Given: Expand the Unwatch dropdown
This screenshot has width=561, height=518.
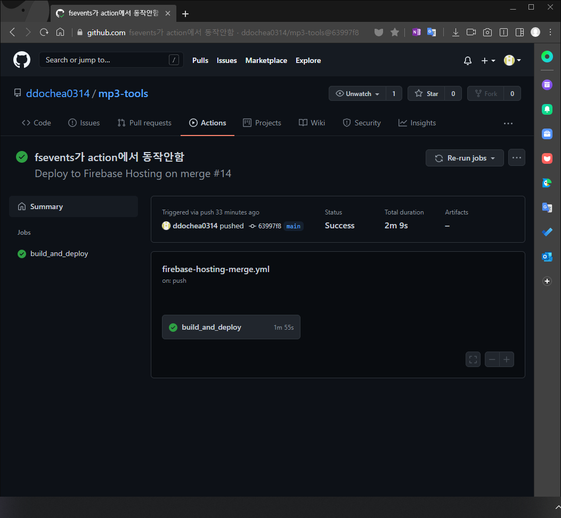Looking at the screenshot, I should coord(357,93).
